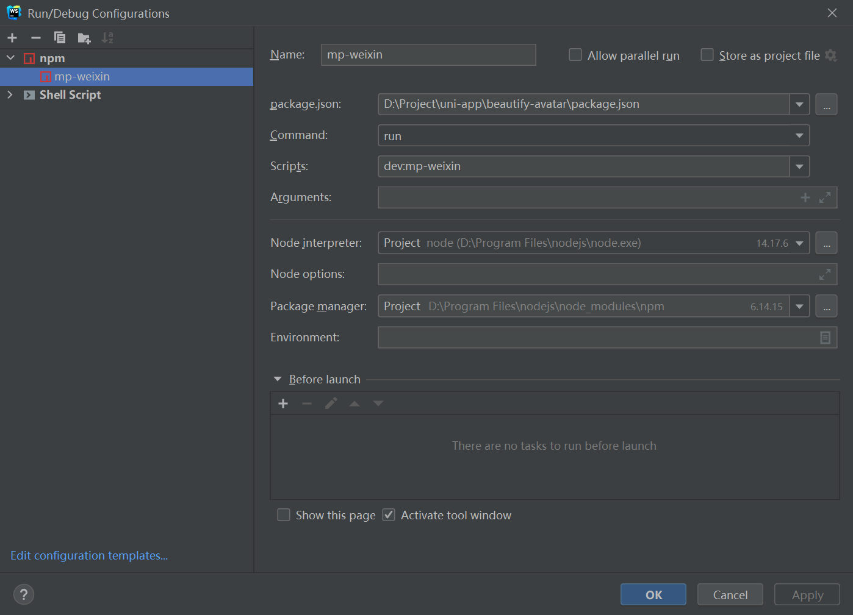Viewport: 853px width, 615px height.
Task: Open help with question mark button
Action: pyautogui.click(x=24, y=594)
